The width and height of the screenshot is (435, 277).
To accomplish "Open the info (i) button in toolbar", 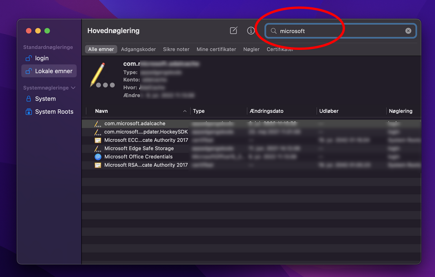I will tap(251, 30).
